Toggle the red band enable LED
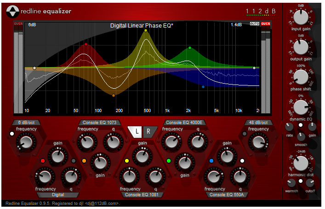Screen dimensions: 325x209 click(43, 161)
